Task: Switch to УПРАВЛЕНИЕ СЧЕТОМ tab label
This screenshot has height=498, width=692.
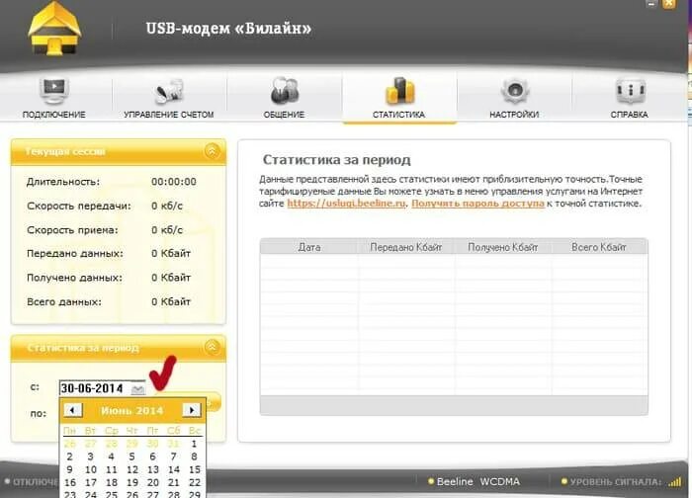Action: pyautogui.click(x=169, y=115)
